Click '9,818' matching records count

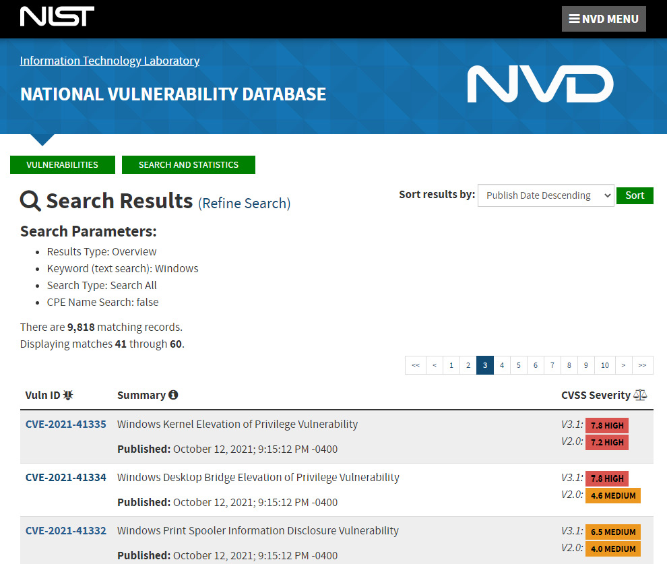81,327
